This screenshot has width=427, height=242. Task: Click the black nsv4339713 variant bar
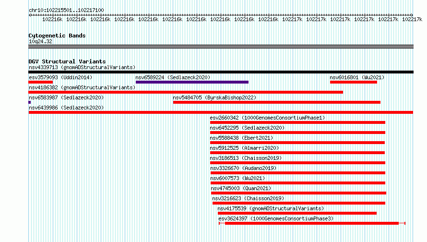tap(221, 72)
